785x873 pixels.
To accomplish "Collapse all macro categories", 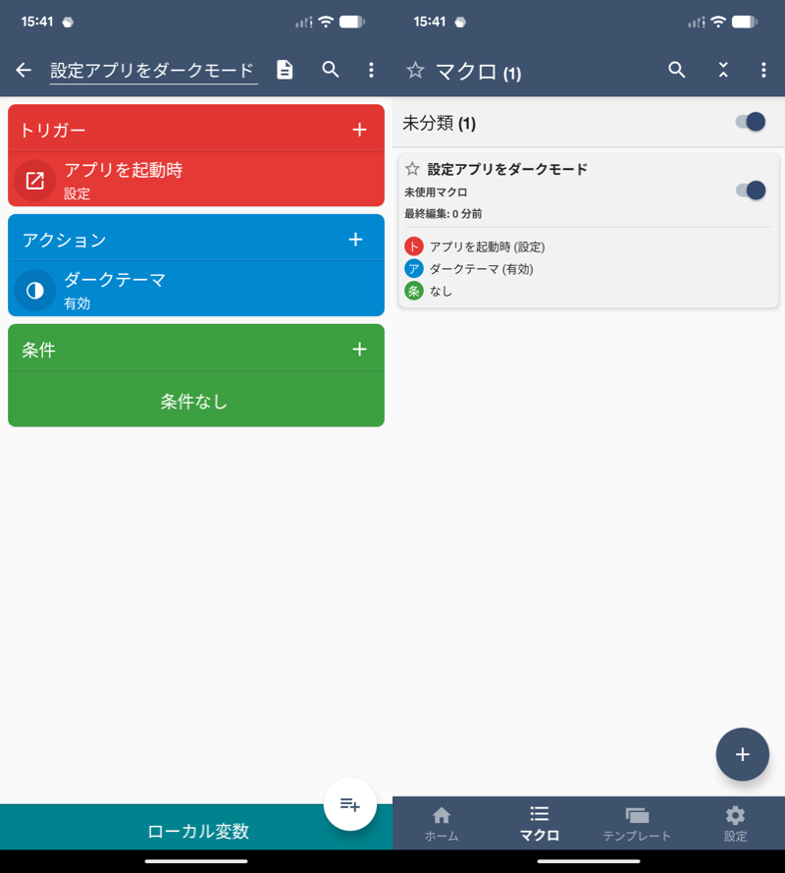I will pos(723,70).
